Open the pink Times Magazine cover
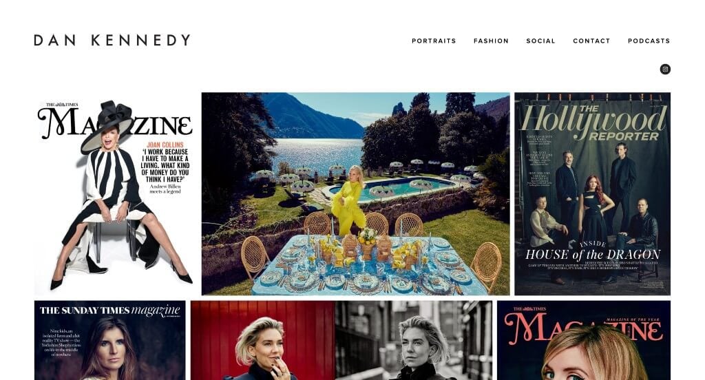The width and height of the screenshot is (705, 380). [x=584, y=341]
